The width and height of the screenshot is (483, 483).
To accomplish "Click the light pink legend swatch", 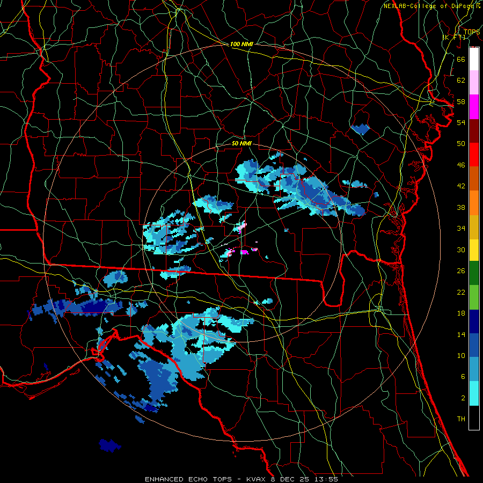I will (474, 83).
